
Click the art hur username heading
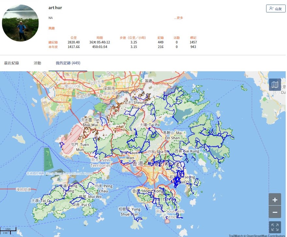pyautogui.click(x=55, y=8)
